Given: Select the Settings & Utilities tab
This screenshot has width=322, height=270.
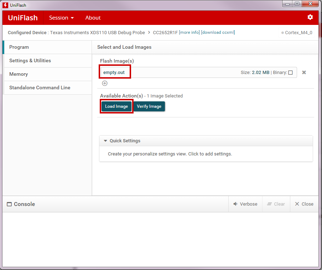Looking at the screenshot, I should point(30,61).
